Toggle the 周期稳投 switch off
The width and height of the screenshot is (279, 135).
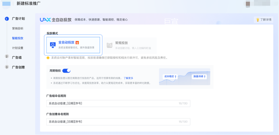point(66,71)
